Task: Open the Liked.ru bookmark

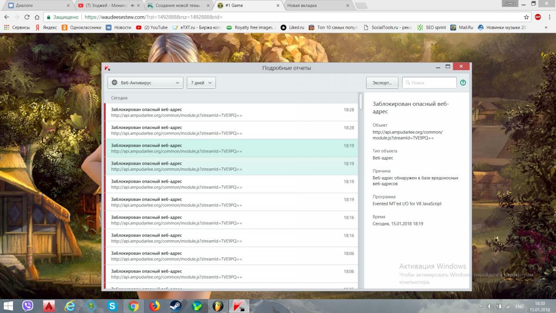Action: coord(292,27)
